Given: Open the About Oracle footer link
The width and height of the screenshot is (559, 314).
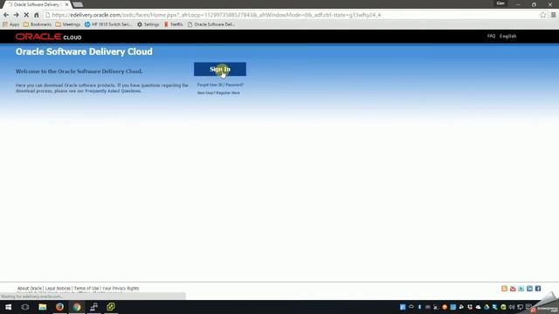Looking at the screenshot, I should click(30, 289).
